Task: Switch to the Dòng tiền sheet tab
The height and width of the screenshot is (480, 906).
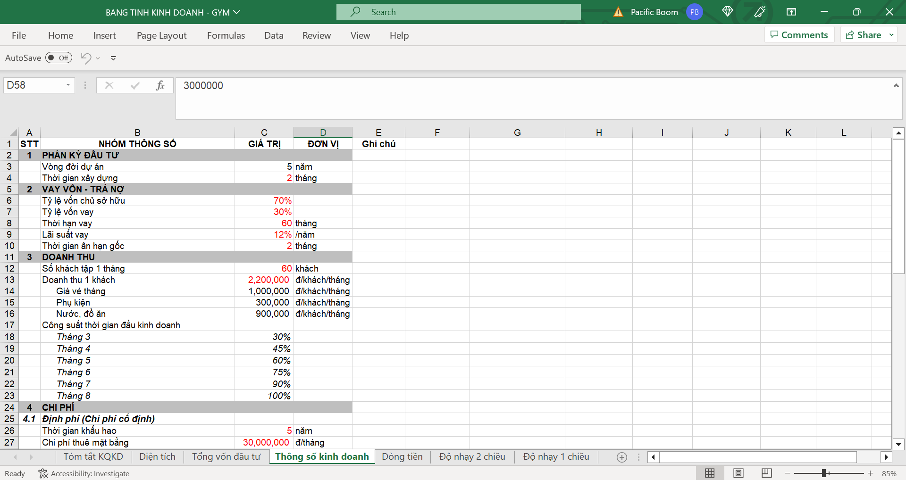Action: tap(402, 456)
